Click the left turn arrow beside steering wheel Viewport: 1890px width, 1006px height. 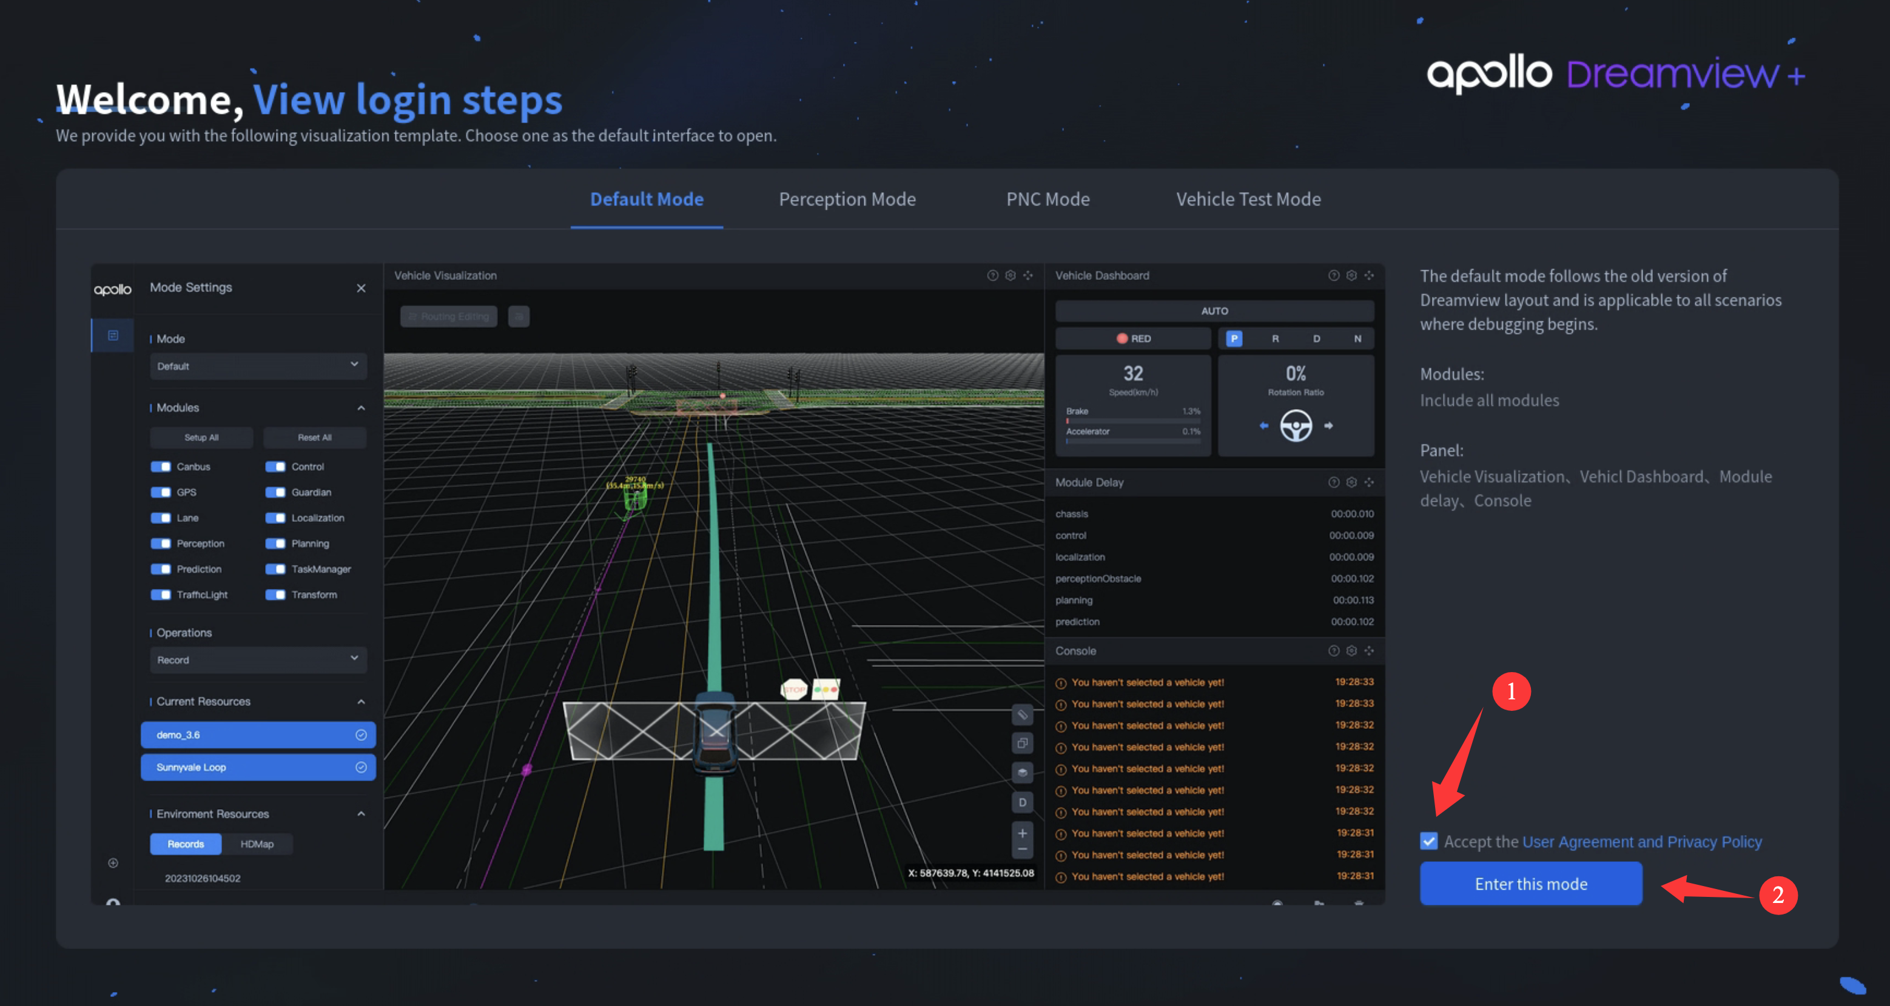[1263, 425]
